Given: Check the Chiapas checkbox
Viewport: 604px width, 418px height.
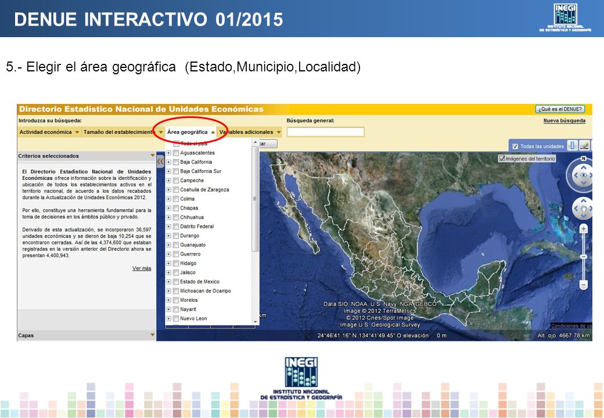Looking at the screenshot, I should pos(176,208).
